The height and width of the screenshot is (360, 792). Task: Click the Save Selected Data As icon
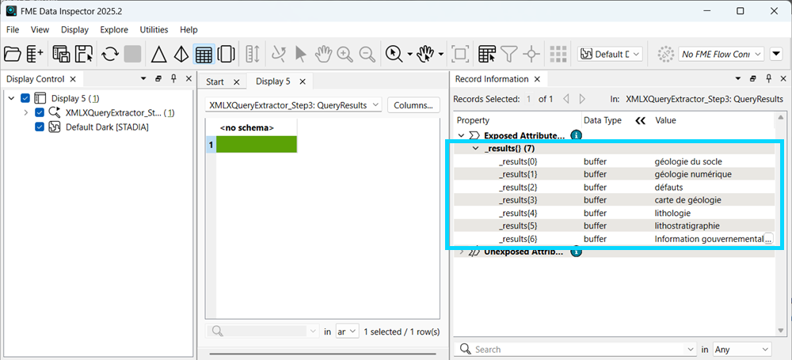85,54
